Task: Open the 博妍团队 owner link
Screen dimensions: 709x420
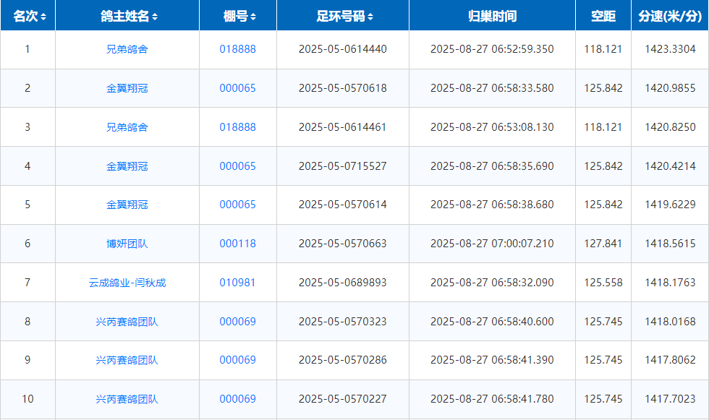Action: click(127, 244)
